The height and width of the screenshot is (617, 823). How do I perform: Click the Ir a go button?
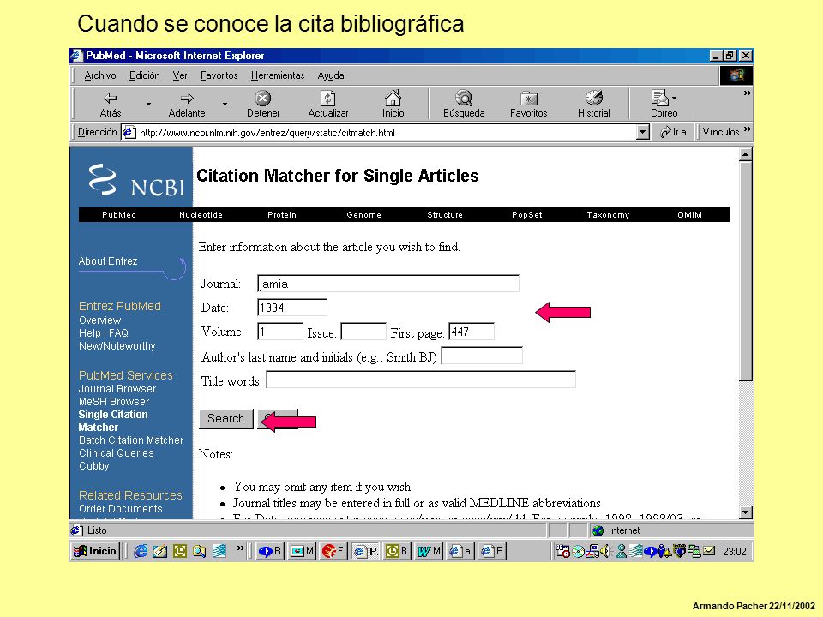pyautogui.click(x=674, y=132)
